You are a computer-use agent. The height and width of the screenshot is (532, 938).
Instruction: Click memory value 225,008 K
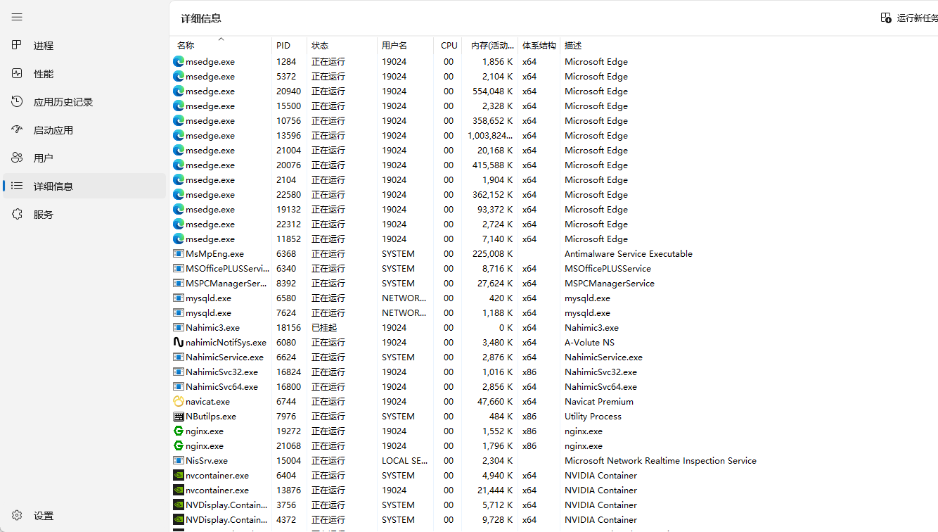[x=492, y=253]
